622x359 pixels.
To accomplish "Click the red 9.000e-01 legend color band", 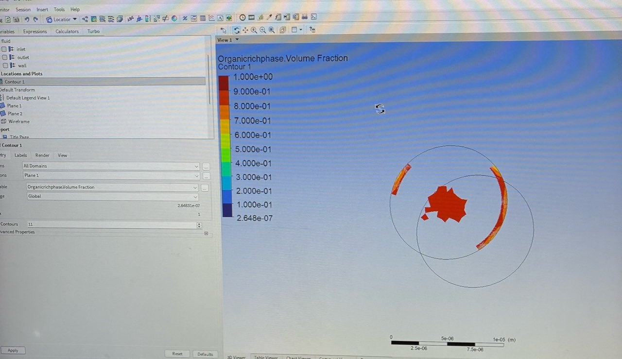I will 225,92.
